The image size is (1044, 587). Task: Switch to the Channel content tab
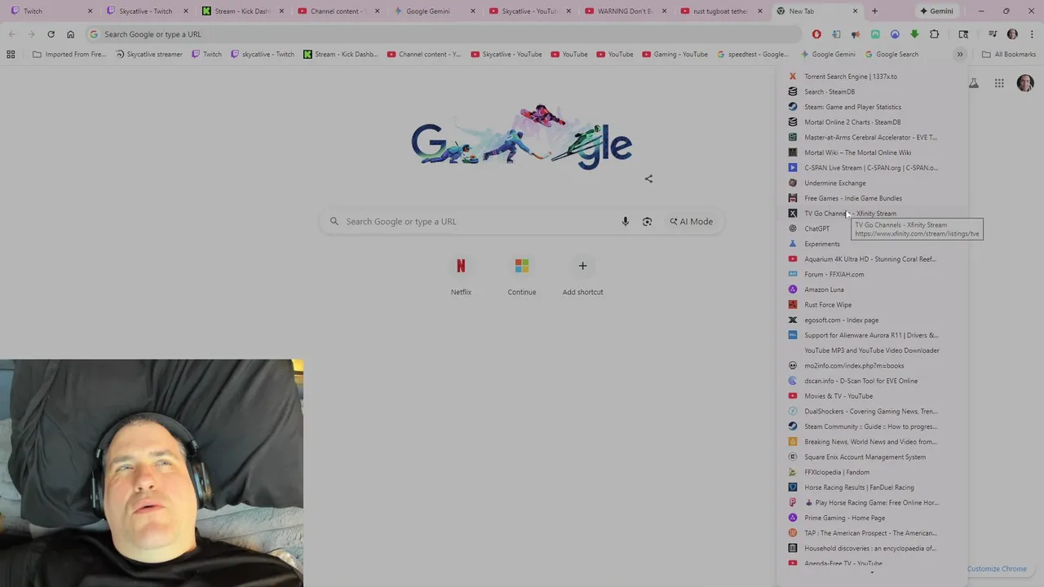338,11
